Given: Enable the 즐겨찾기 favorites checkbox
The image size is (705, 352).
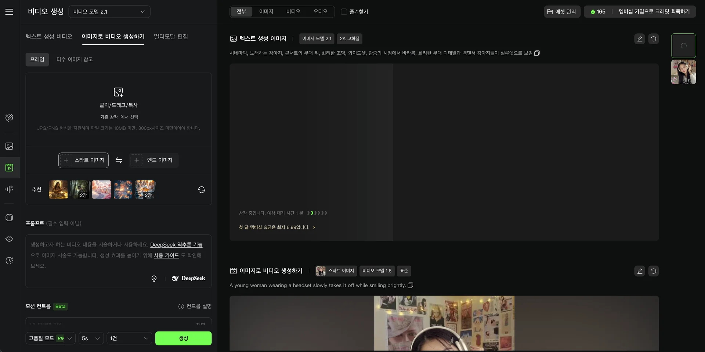Looking at the screenshot, I should tap(344, 12).
